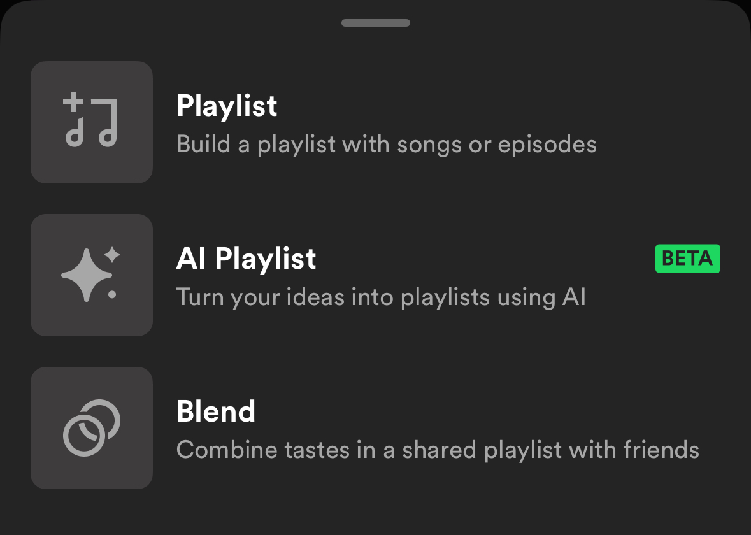Choose the AI Playlist title
This screenshot has width=751, height=535.
coord(246,258)
